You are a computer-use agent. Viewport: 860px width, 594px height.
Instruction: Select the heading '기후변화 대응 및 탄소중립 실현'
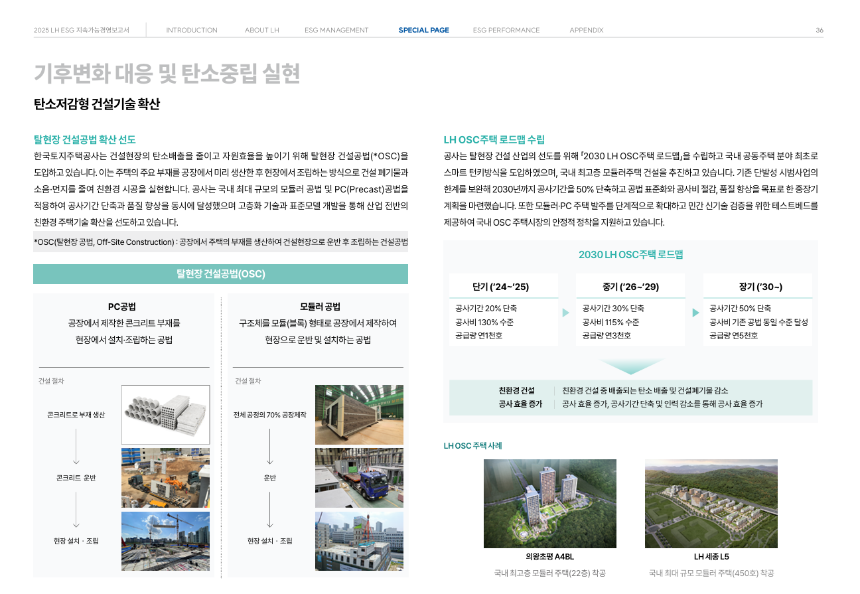click(x=167, y=74)
